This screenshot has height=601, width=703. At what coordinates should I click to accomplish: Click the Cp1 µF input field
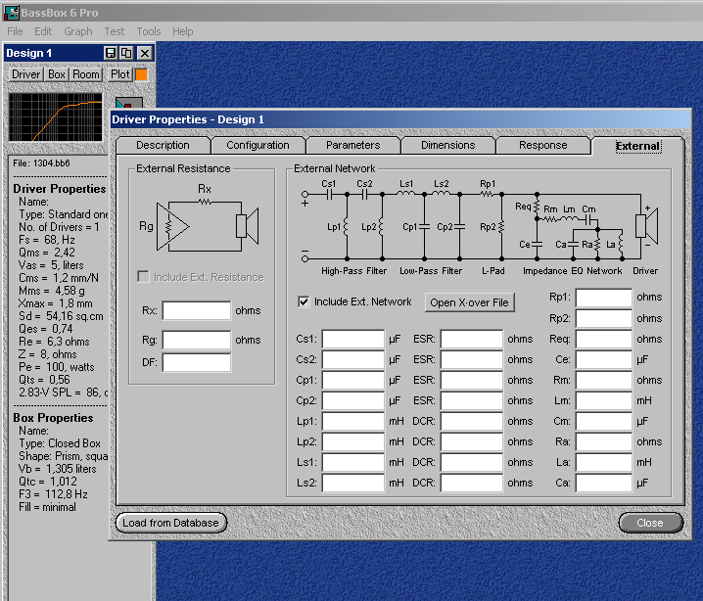click(x=353, y=380)
